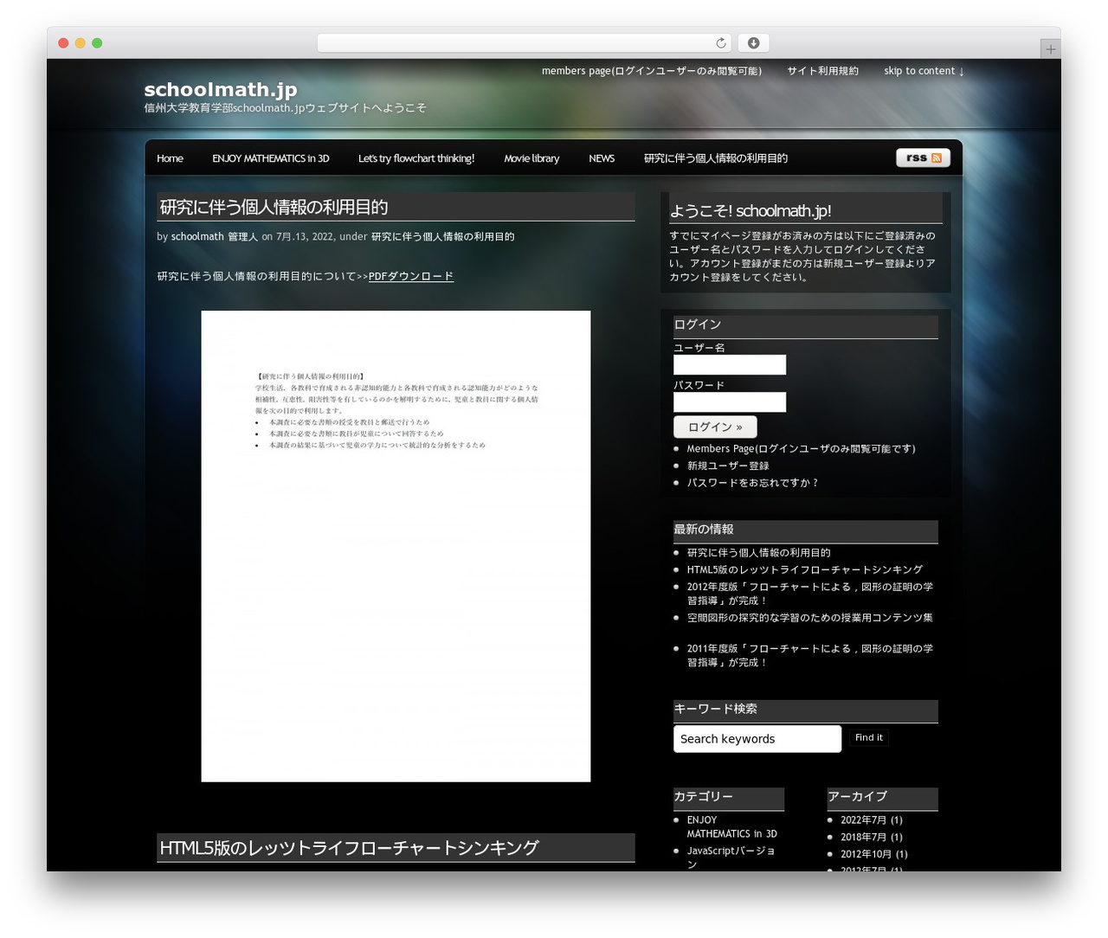Click the site tagline under schoolmath.jp
Image resolution: width=1108 pixels, height=938 pixels.
[285, 108]
